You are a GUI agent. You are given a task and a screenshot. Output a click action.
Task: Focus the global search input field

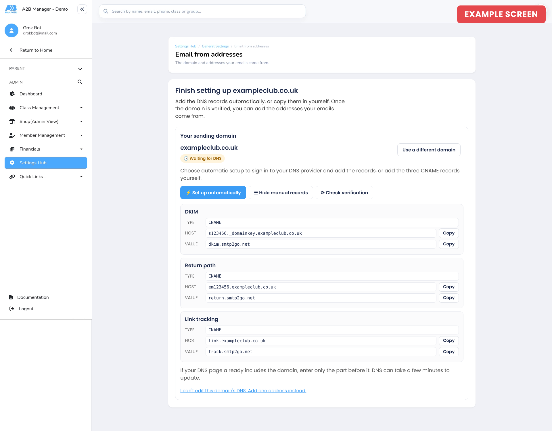coord(202,11)
